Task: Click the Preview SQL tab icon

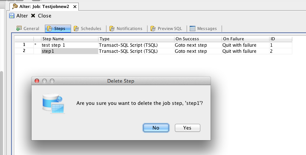Action: pos(153,28)
